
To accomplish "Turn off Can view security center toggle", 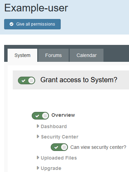I will tap(59, 147).
